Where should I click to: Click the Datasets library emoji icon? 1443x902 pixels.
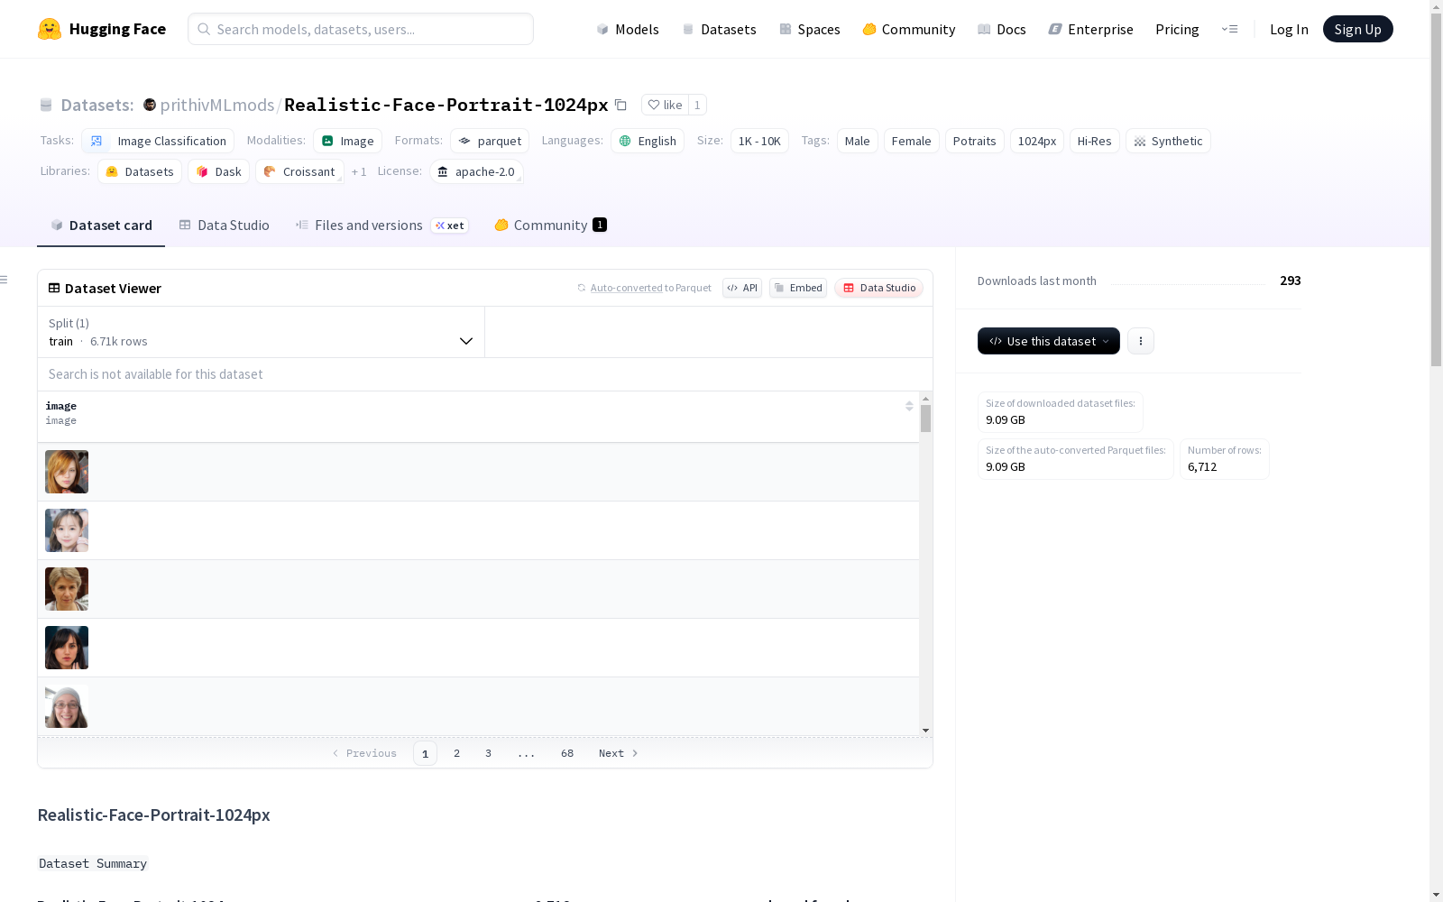click(x=112, y=171)
